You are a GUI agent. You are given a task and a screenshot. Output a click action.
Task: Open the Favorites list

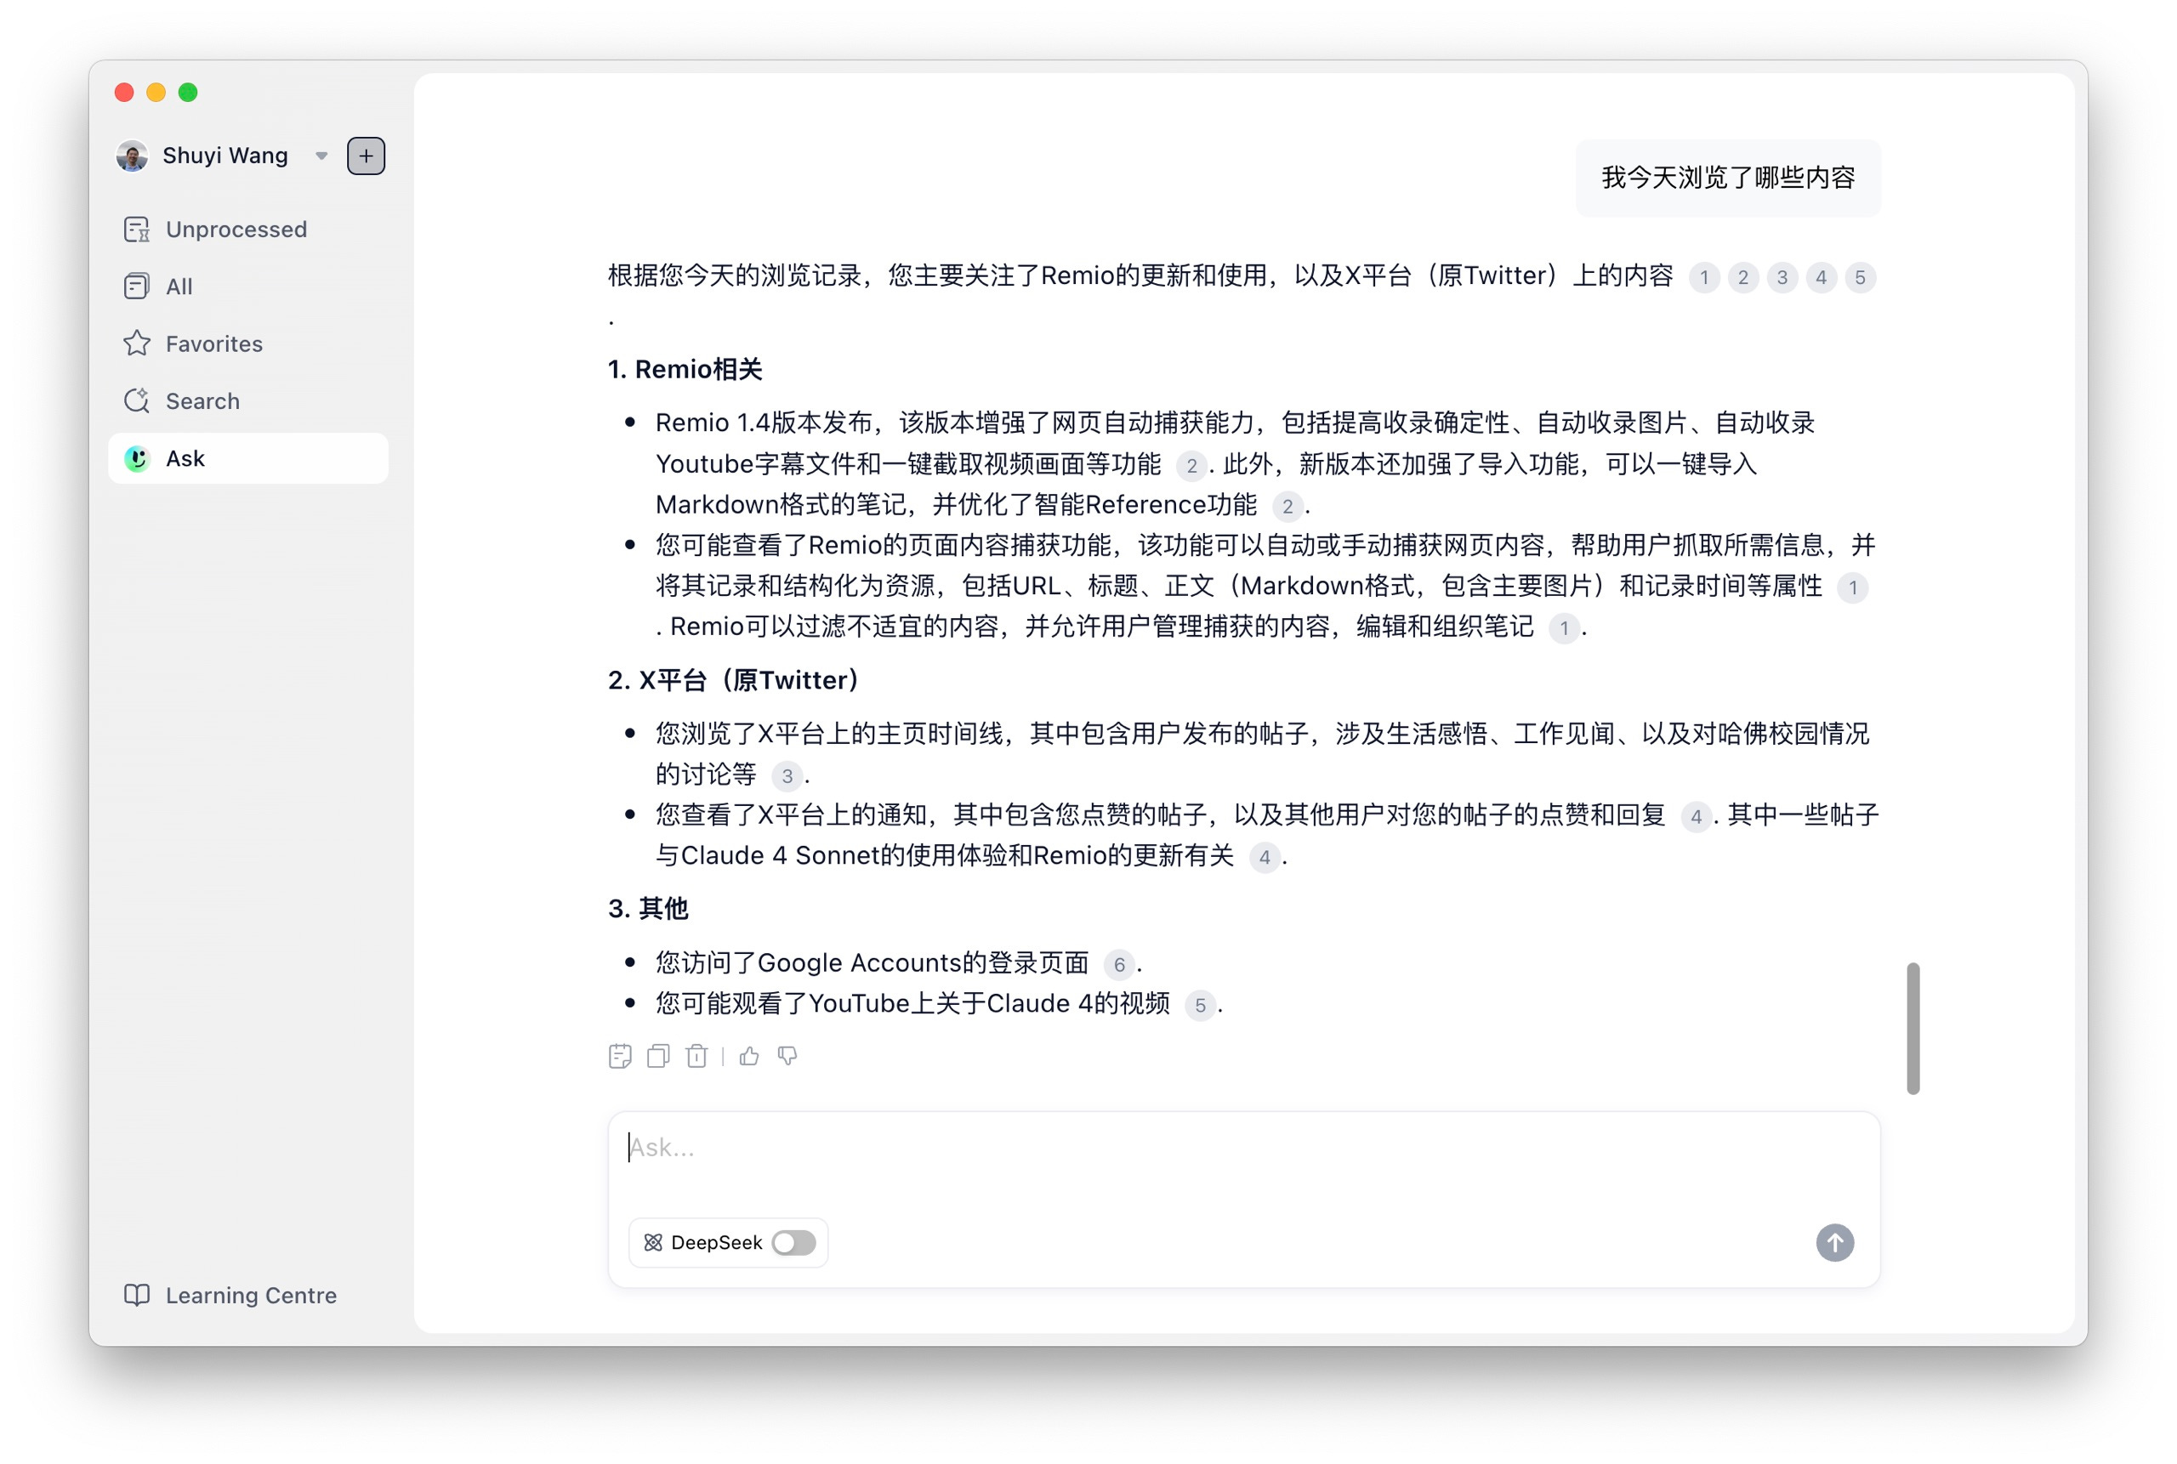(213, 343)
